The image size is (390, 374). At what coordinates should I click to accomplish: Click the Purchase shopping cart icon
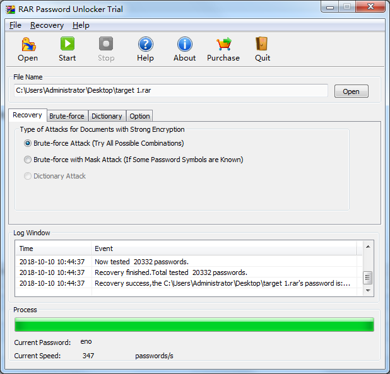click(223, 44)
